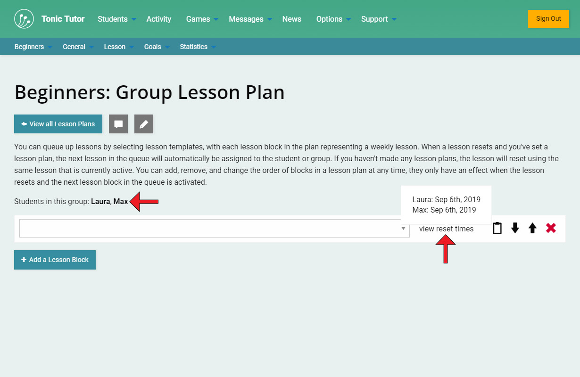Go to the Activity page

coord(159,19)
